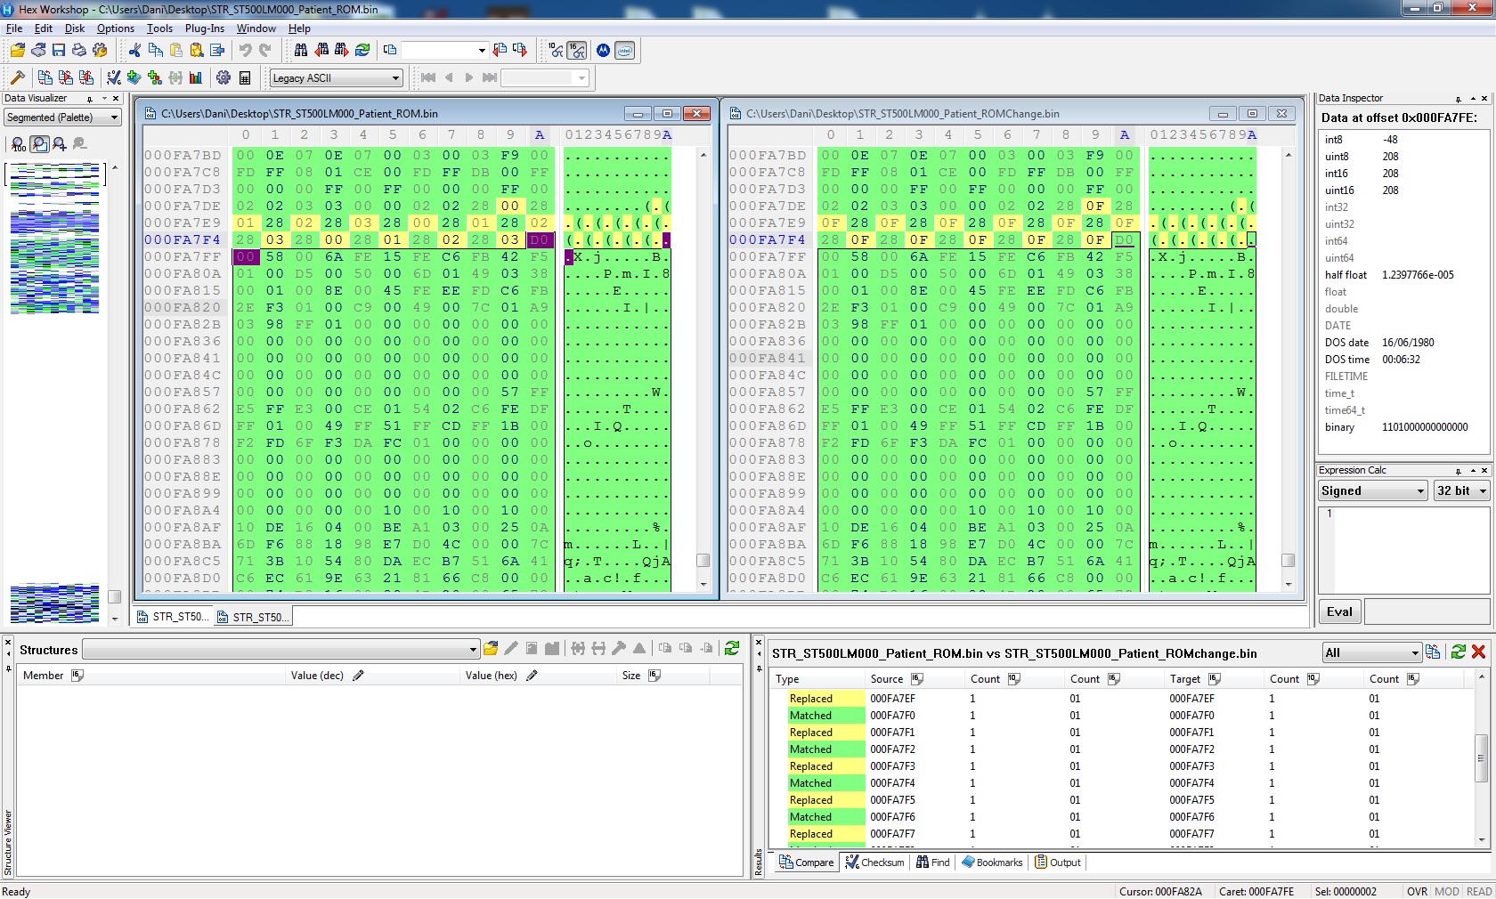Click red X icon in Compare results
The image size is (1496, 899).
1479,652
